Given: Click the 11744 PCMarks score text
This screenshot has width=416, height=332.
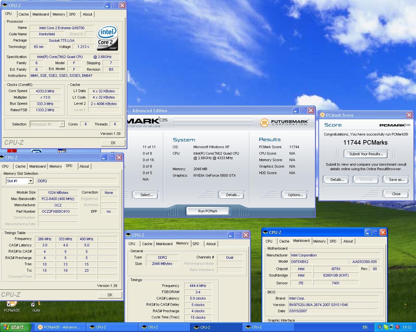Looking at the screenshot, I should coord(365,143).
